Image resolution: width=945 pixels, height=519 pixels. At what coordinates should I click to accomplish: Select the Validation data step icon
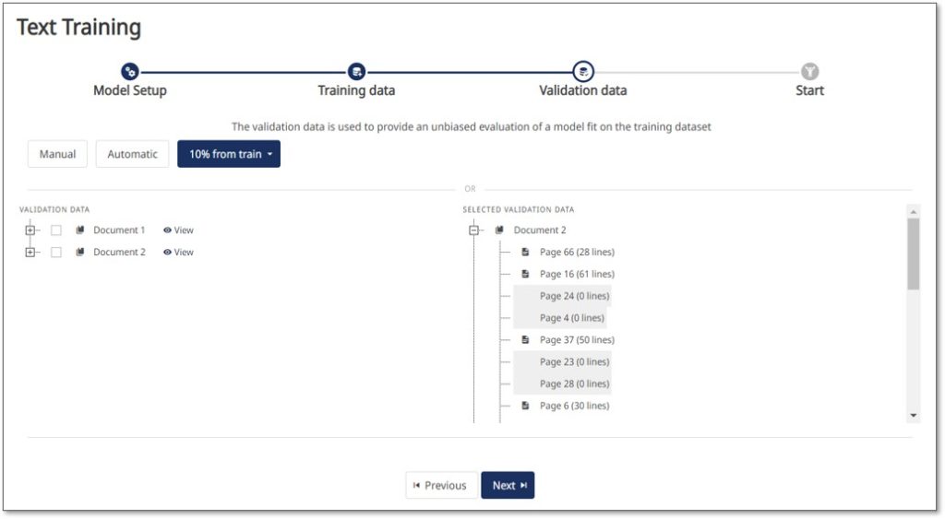[583, 72]
